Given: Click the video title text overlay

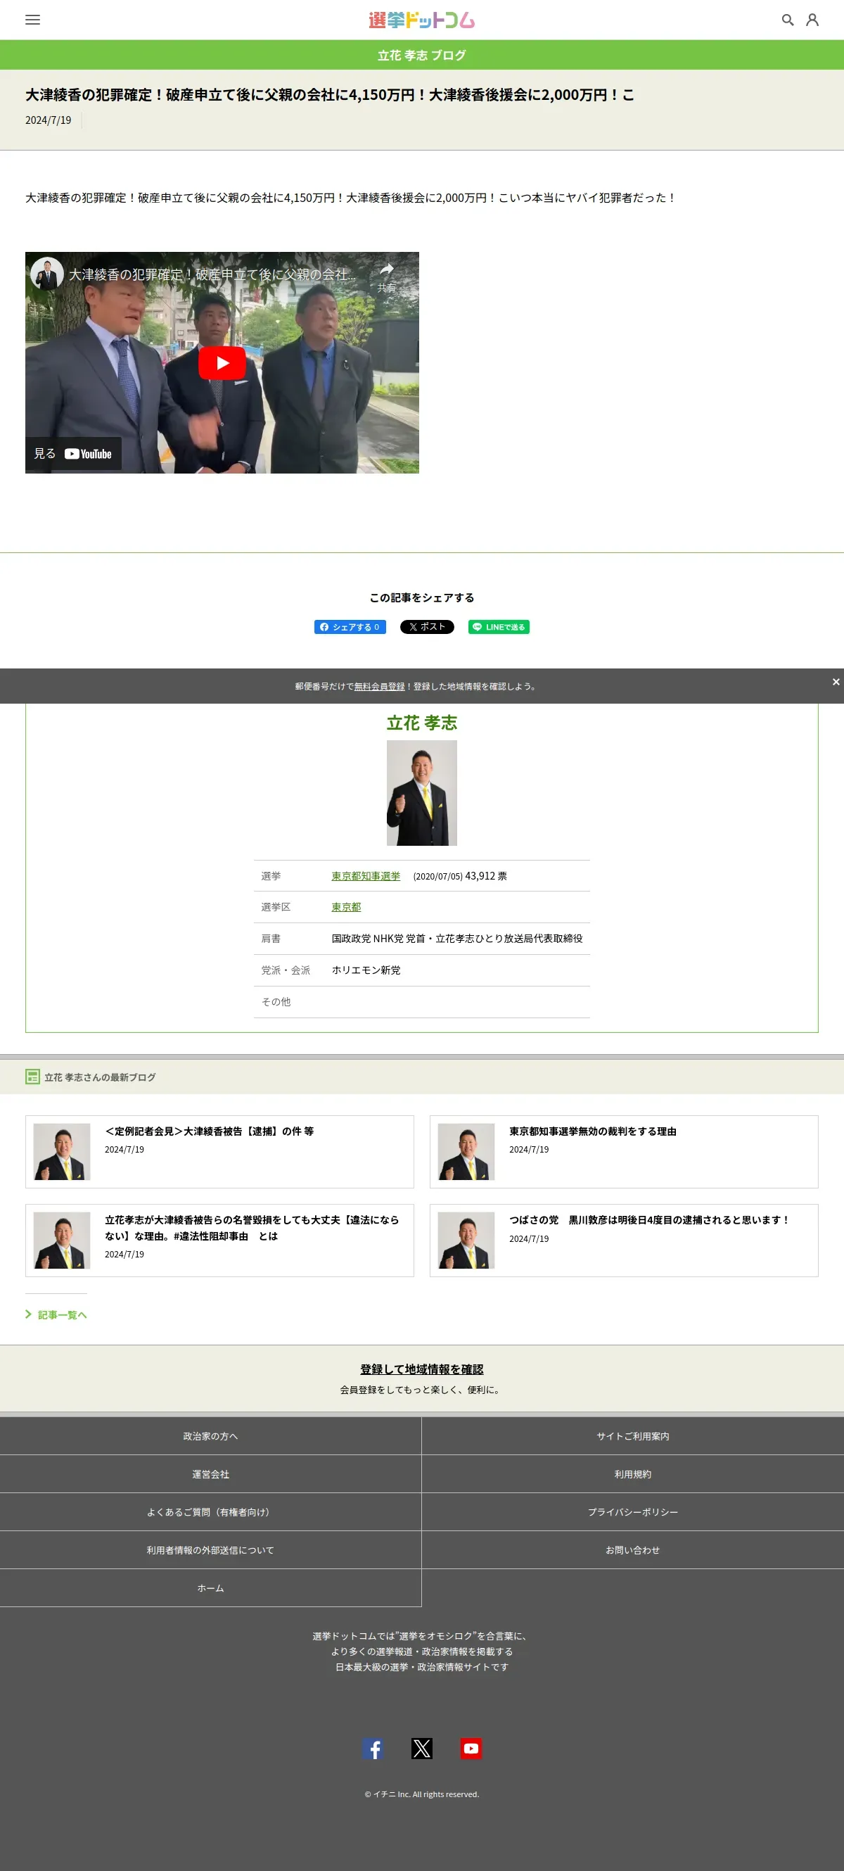Looking at the screenshot, I should click(x=212, y=274).
